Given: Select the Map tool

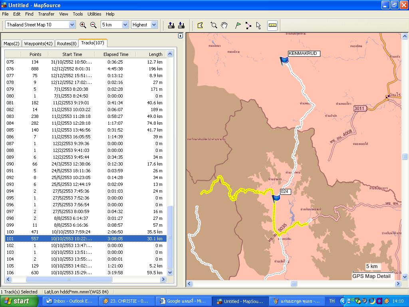Looking at the screenshot, I should point(201,25).
